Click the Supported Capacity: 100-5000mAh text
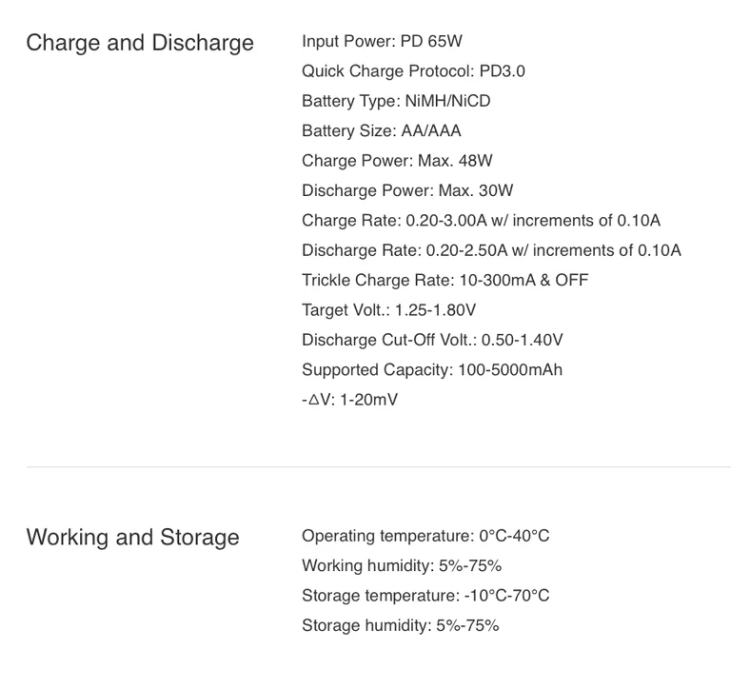 tap(432, 369)
